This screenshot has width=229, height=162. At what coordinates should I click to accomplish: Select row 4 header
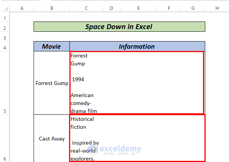click(5, 48)
